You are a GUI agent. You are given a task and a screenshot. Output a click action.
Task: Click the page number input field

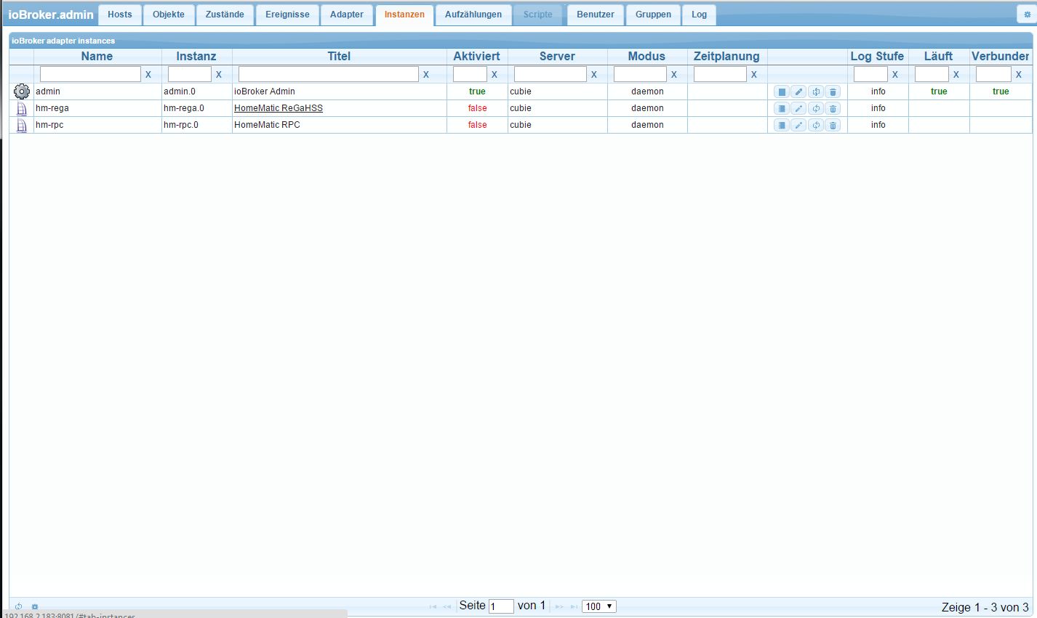501,606
